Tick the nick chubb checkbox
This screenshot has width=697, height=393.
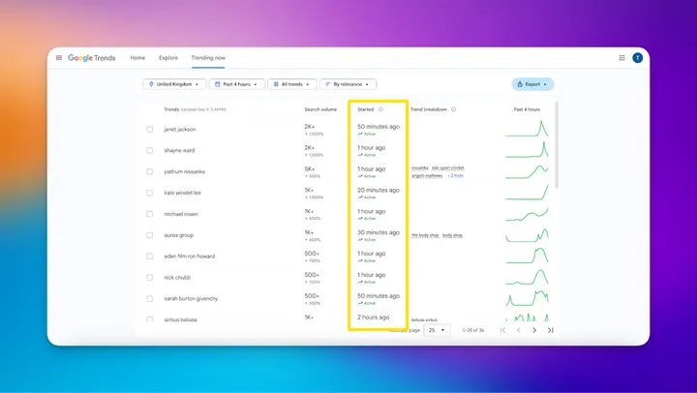click(150, 278)
